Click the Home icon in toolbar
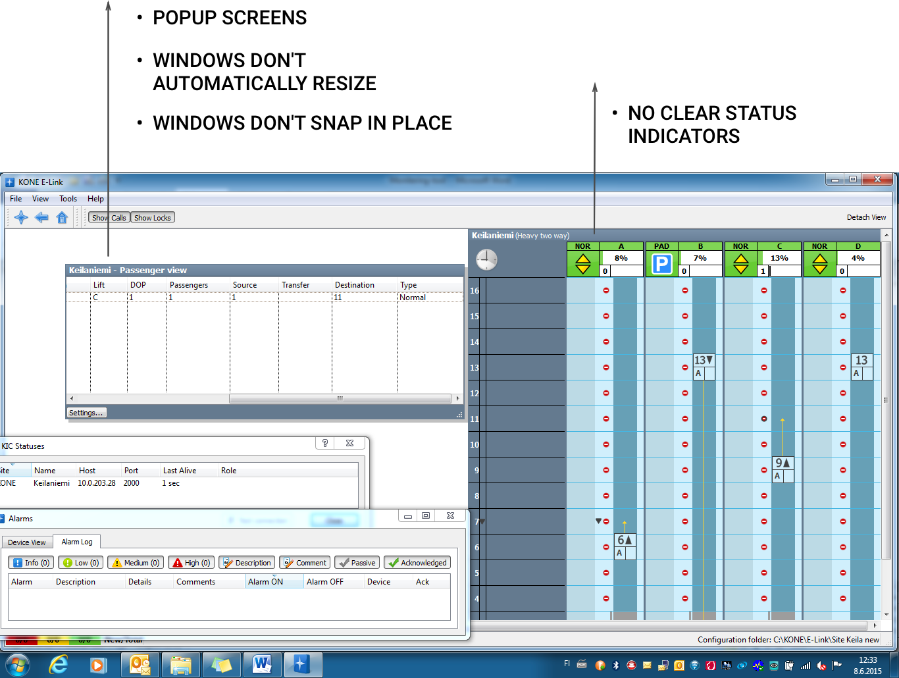 tap(62, 218)
